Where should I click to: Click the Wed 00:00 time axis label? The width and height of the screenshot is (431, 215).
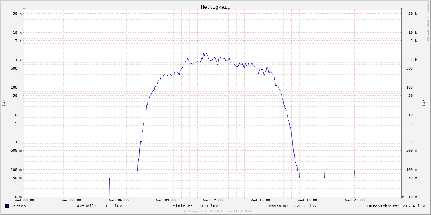24,200
